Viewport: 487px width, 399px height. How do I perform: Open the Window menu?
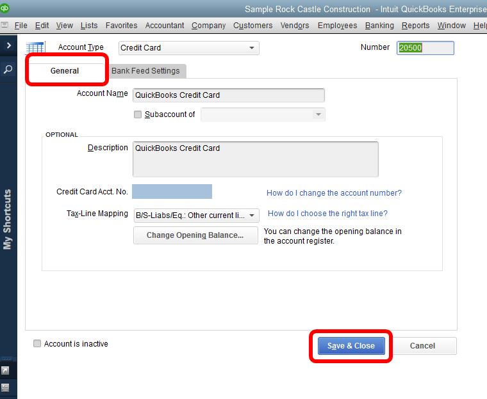[452, 26]
